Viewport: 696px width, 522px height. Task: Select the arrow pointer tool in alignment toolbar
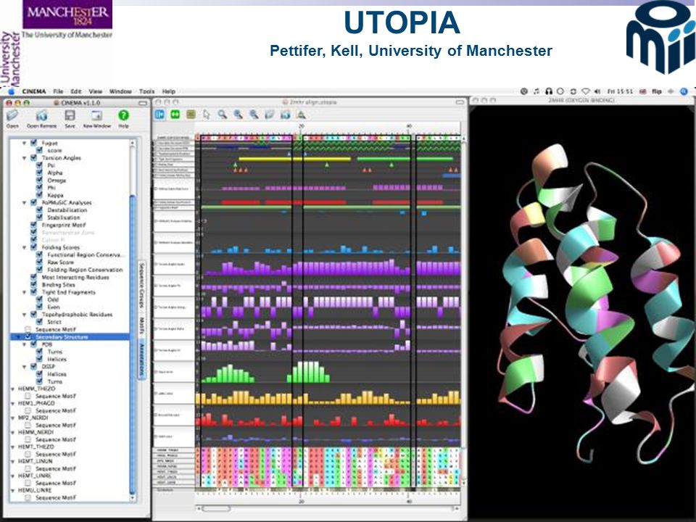pyautogui.click(x=207, y=115)
